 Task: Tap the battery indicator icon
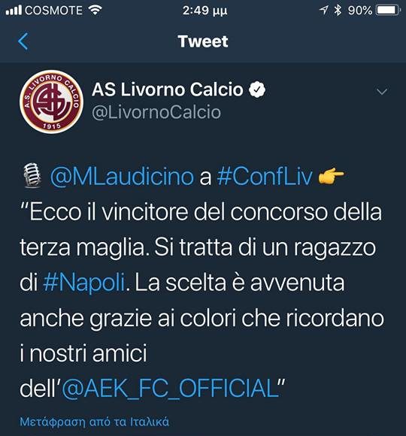388,11
